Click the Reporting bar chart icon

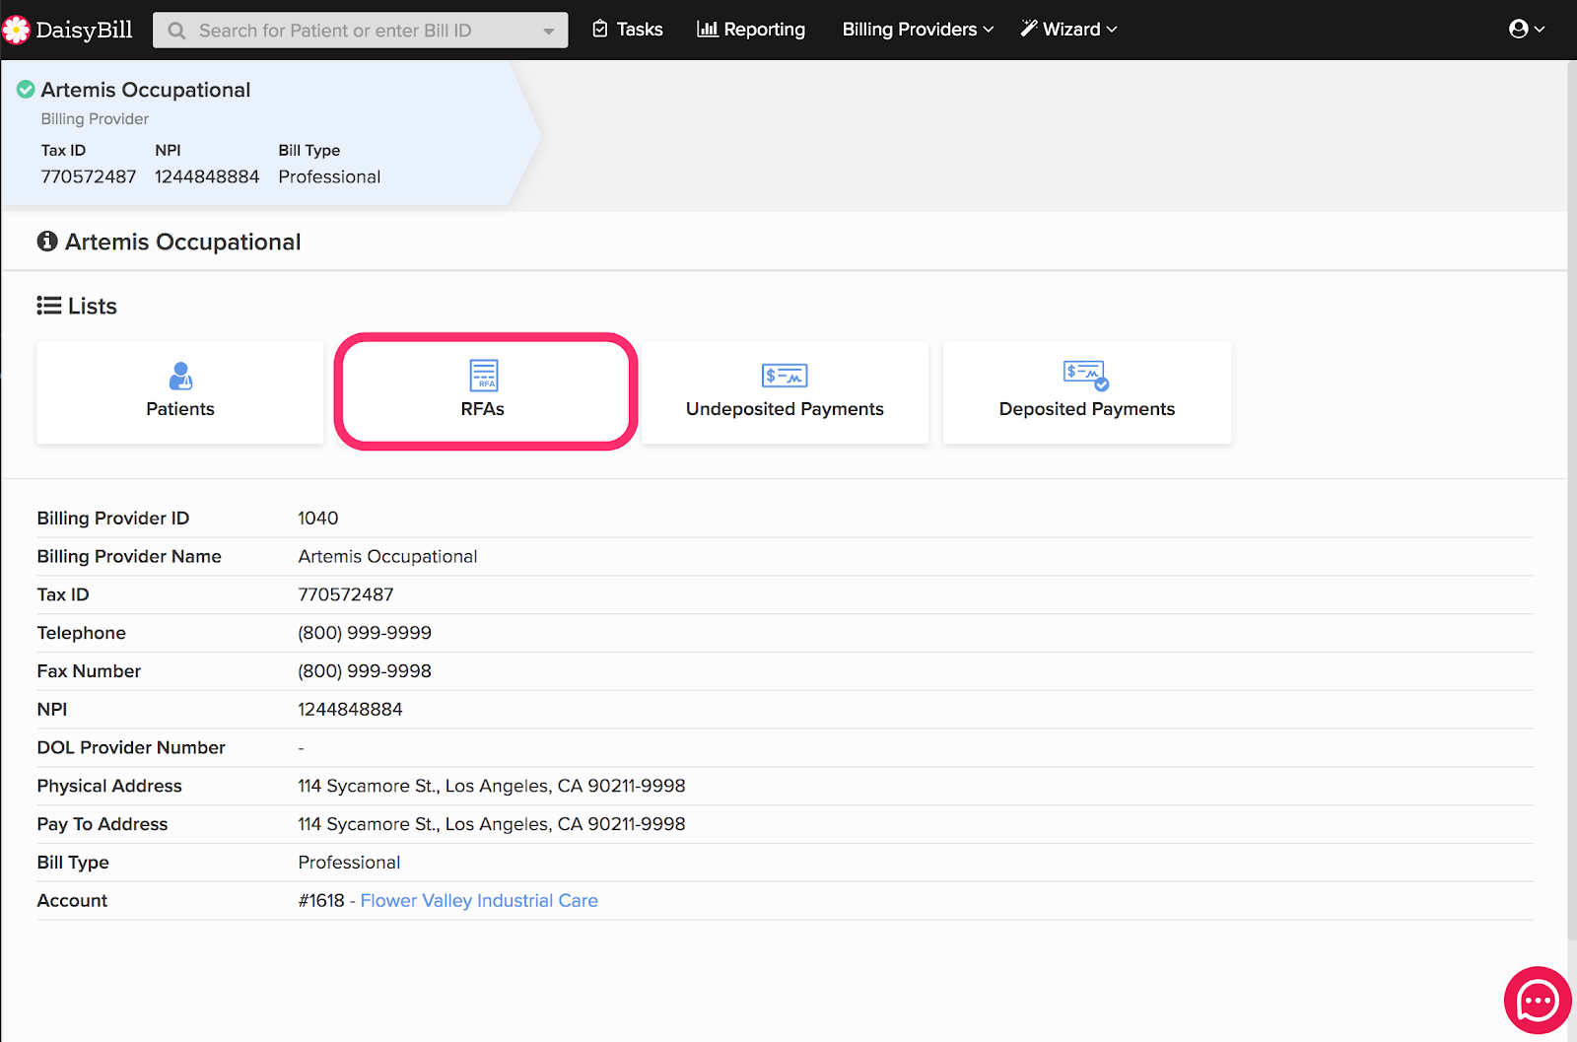pyautogui.click(x=707, y=29)
